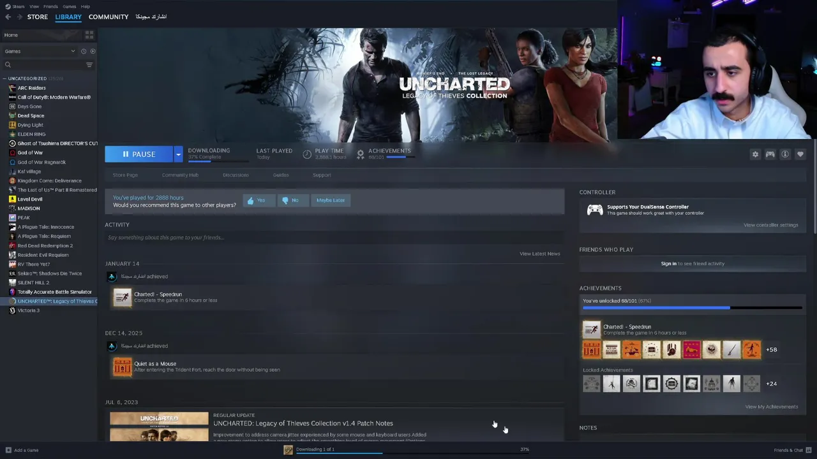Click the Dead Space game icon
This screenshot has width=817, height=459.
pyautogui.click(x=12, y=115)
